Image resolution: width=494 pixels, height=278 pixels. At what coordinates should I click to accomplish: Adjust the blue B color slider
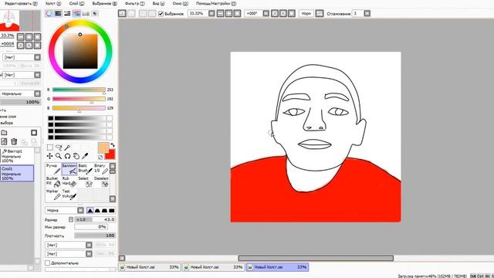pos(79,108)
